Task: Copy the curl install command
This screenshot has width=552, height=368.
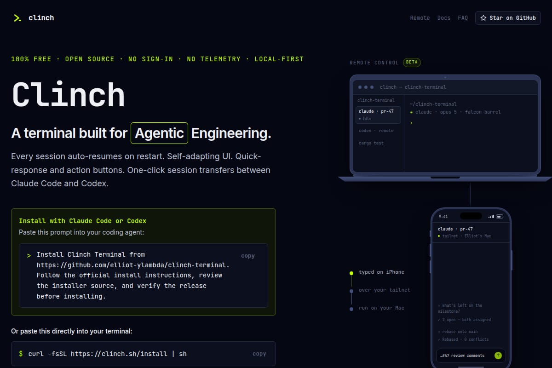Action: tap(259, 354)
